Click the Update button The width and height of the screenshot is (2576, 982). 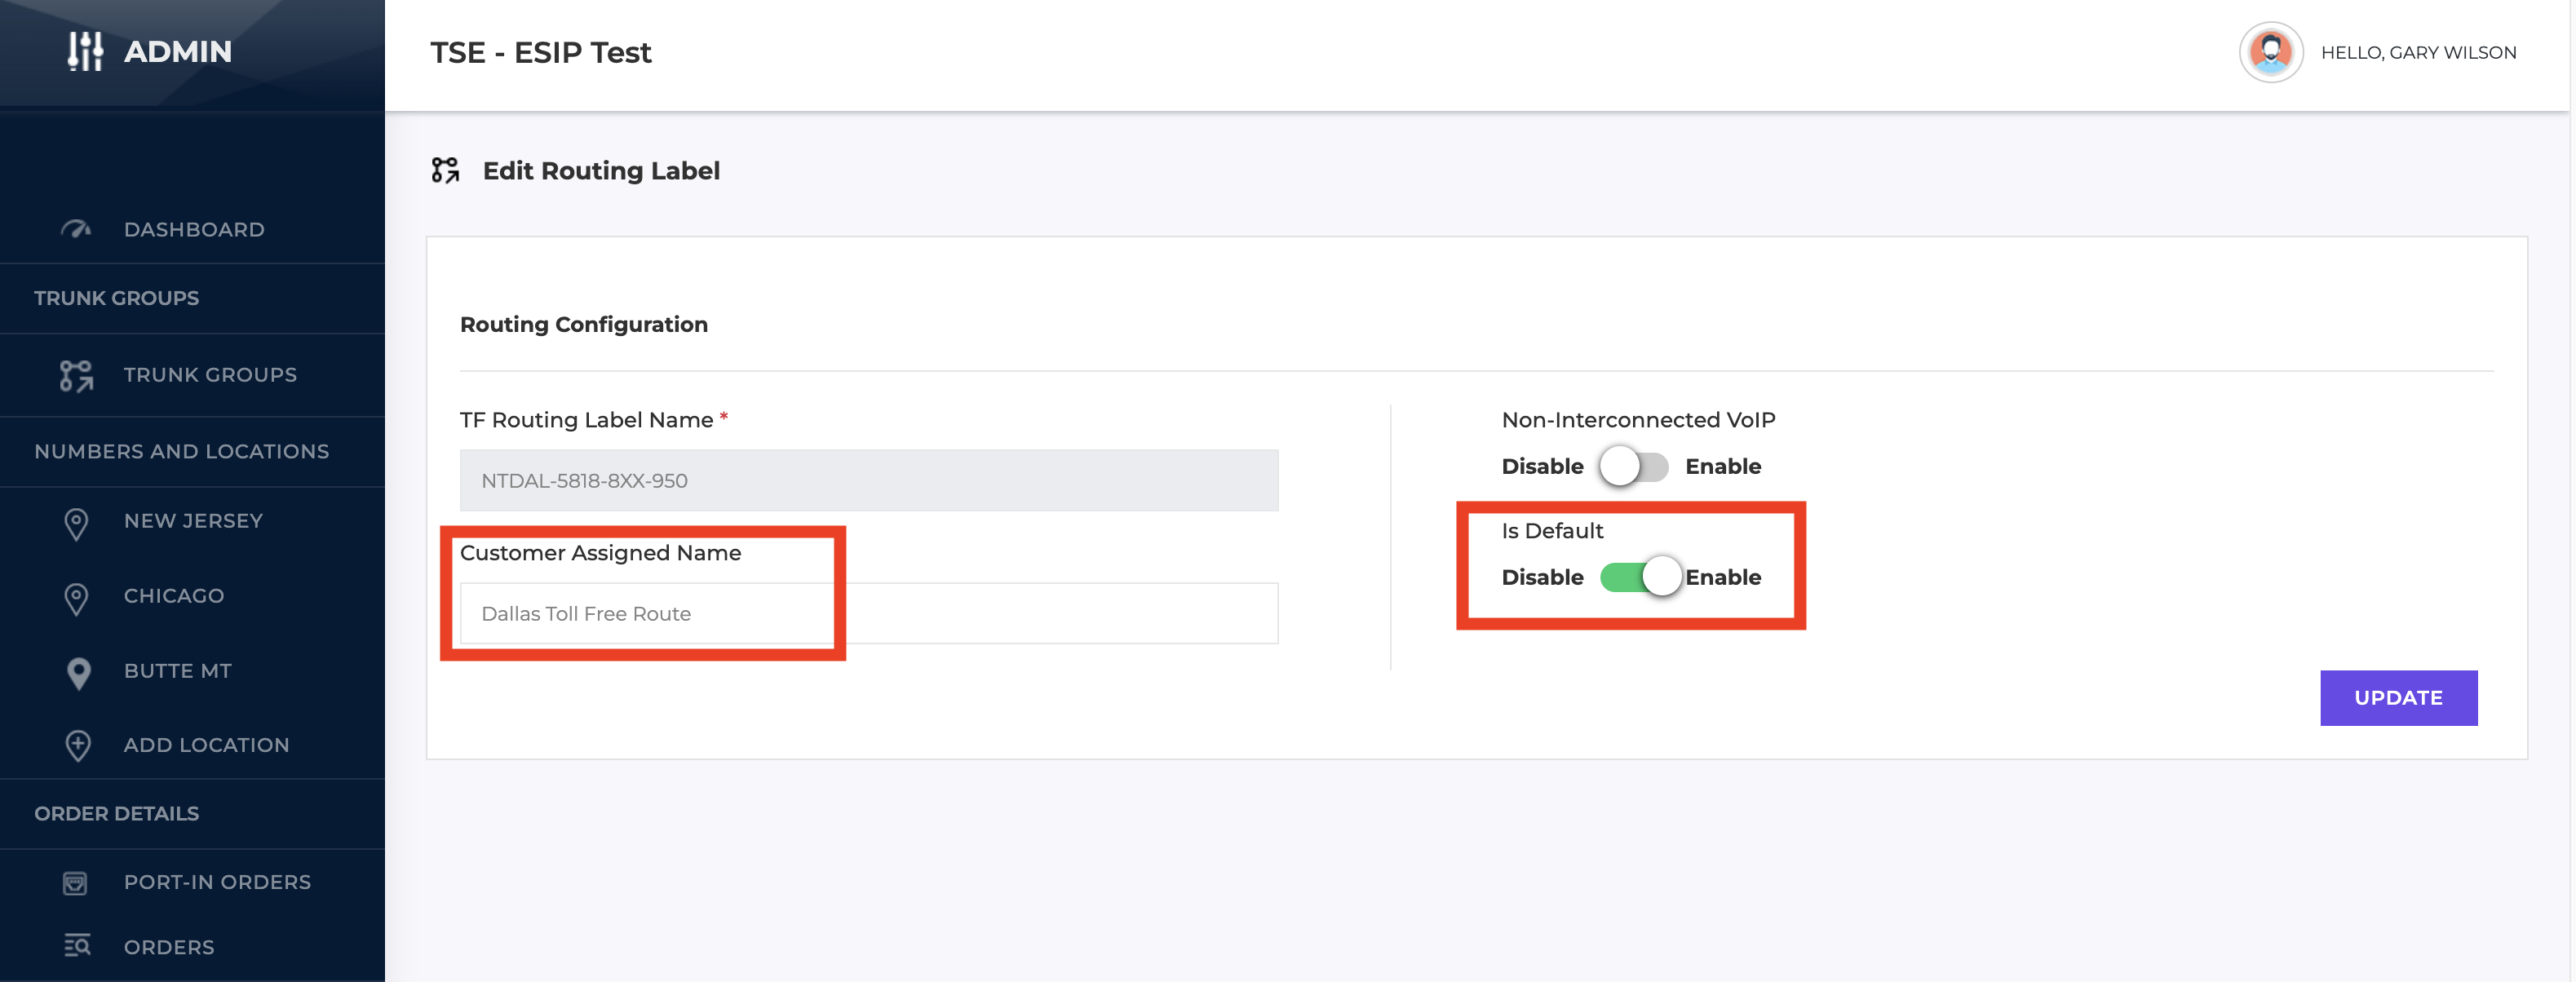pos(2398,698)
